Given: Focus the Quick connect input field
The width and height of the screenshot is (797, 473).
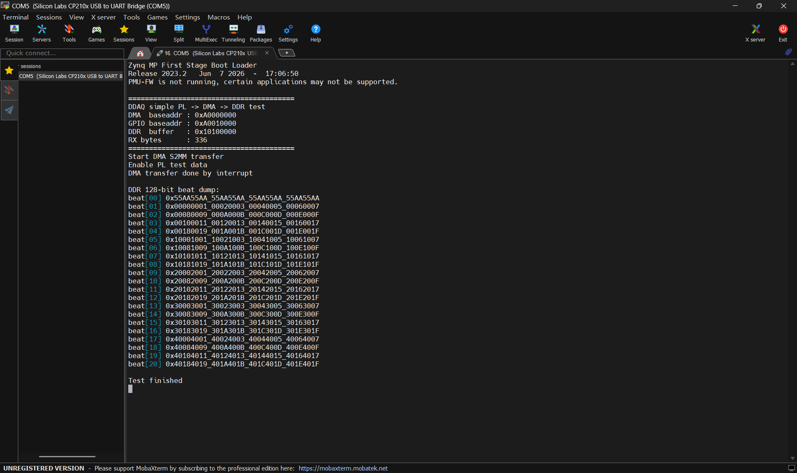Looking at the screenshot, I should (62, 53).
